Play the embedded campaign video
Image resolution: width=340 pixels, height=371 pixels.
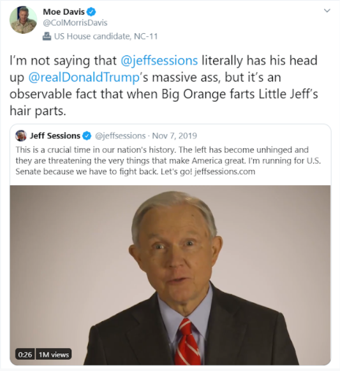tap(170, 275)
